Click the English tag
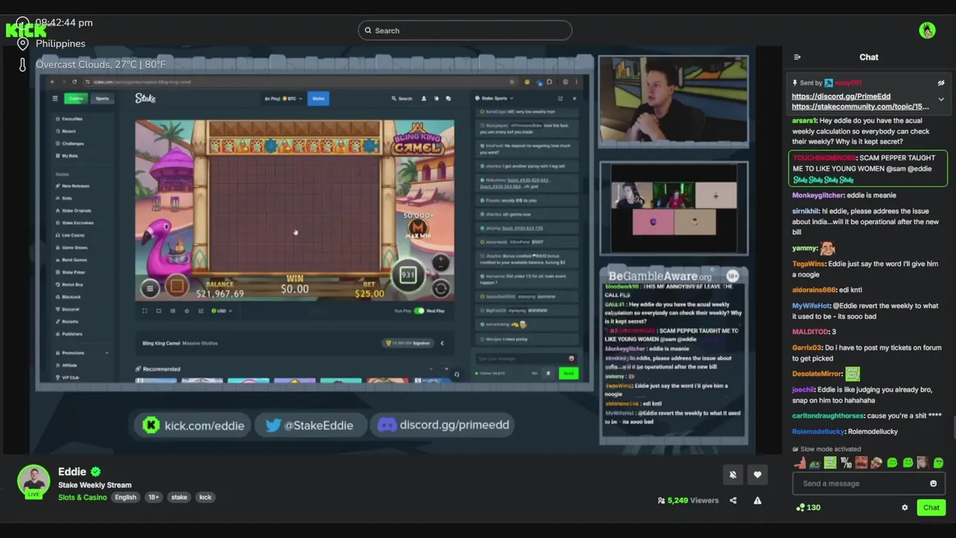This screenshot has height=538, width=956. tap(125, 498)
